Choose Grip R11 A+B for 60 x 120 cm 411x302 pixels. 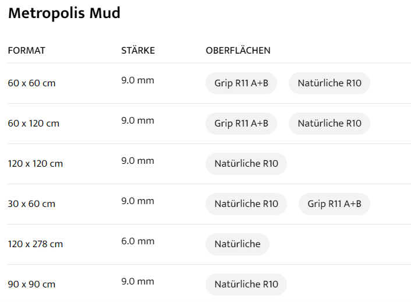coord(241,124)
